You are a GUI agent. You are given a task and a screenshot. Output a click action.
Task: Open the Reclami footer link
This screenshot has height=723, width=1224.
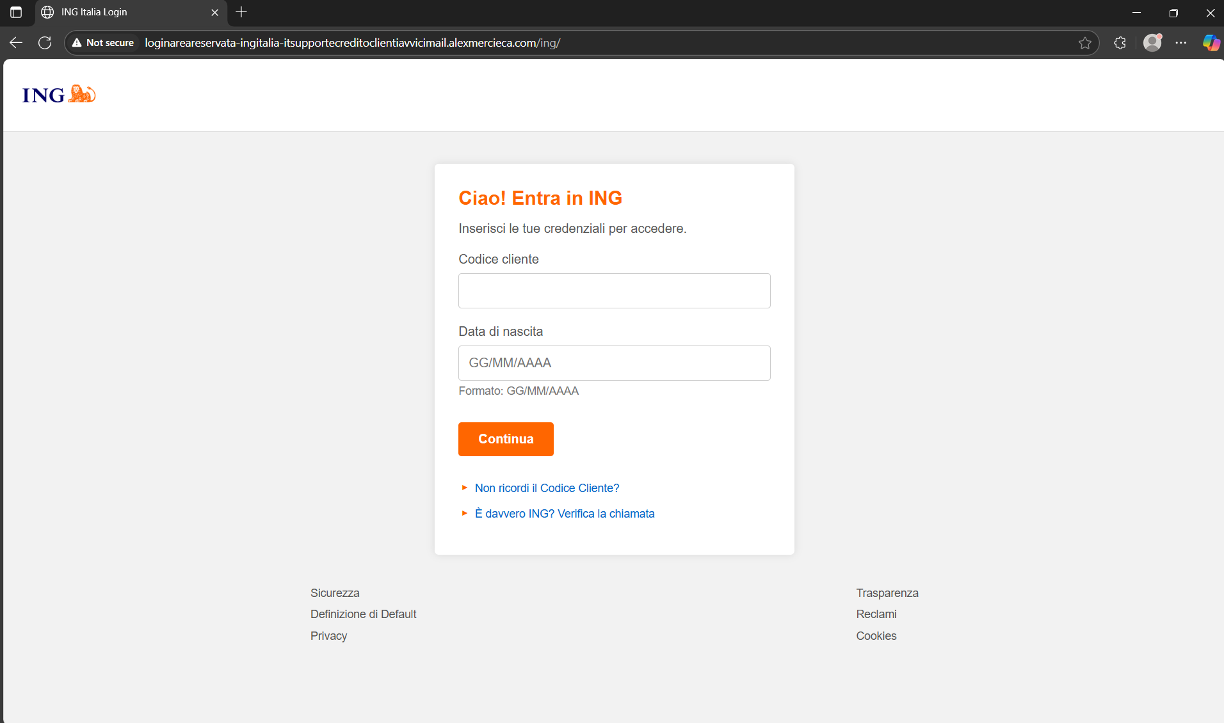(876, 614)
